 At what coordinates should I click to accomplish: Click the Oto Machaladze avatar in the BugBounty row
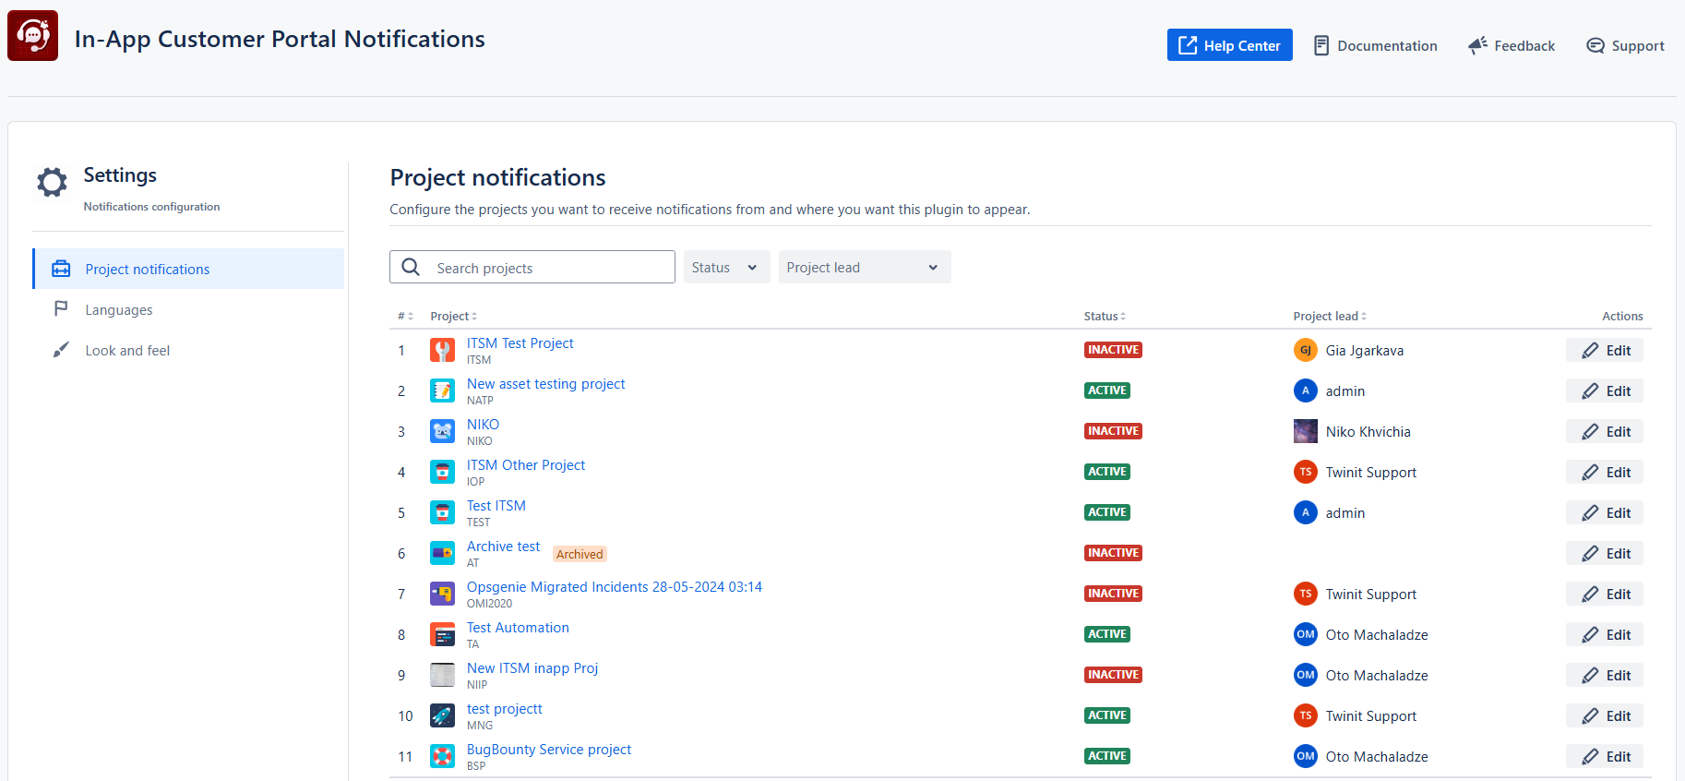pyautogui.click(x=1305, y=756)
